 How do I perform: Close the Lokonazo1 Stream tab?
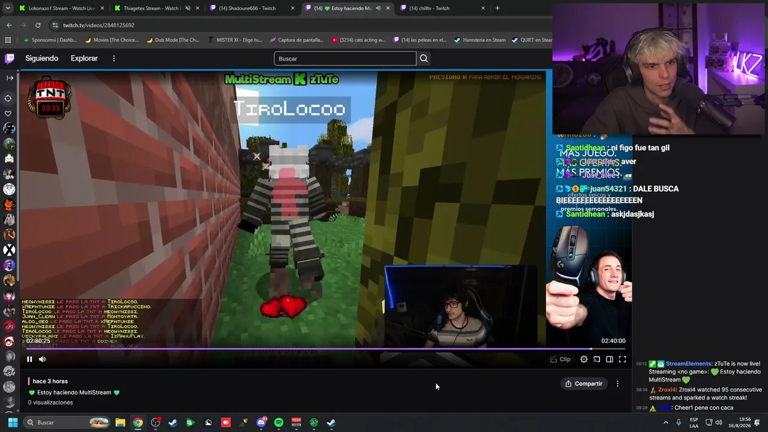tap(102, 8)
